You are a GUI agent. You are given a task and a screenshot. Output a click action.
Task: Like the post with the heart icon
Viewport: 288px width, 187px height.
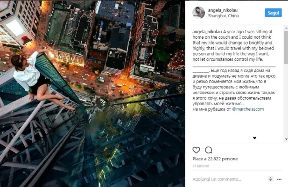[x=196, y=150]
